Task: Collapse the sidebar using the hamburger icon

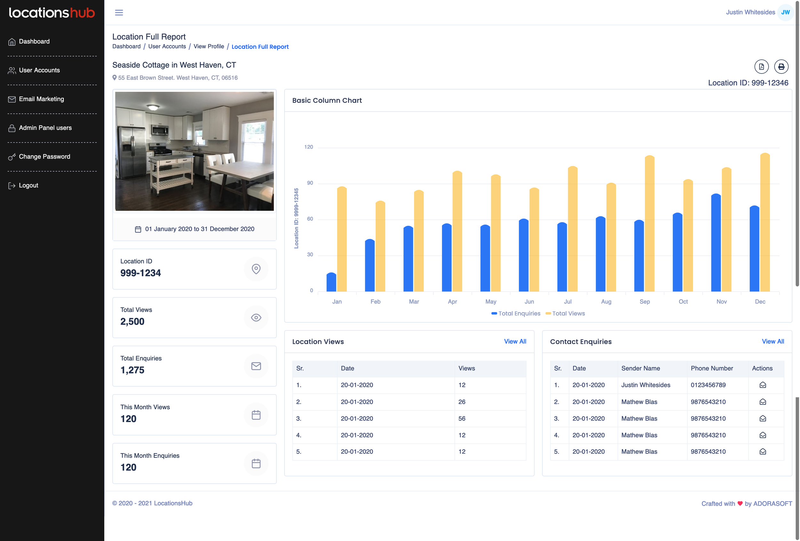Action: (x=119, y=12)
